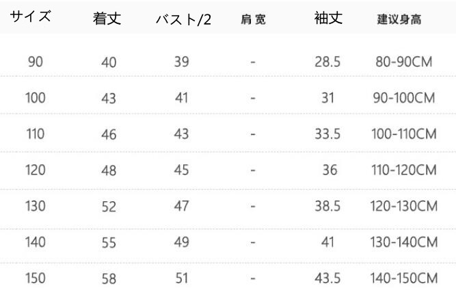
Task: Select the bust value 49
Action: pyautogui.click(x=181, y=242)
